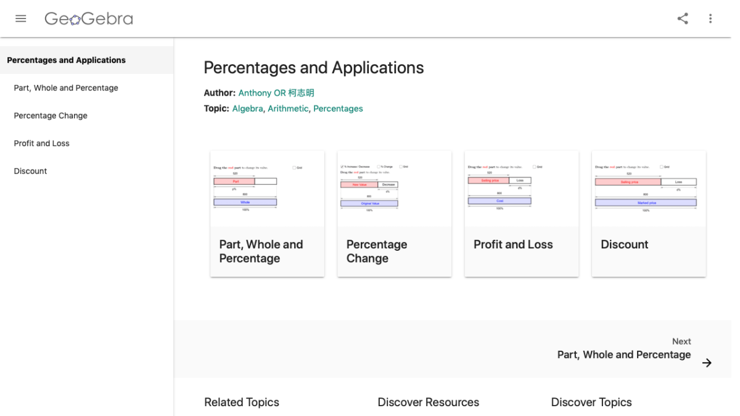Click the Next arrow icon

[x=707, y=363]
